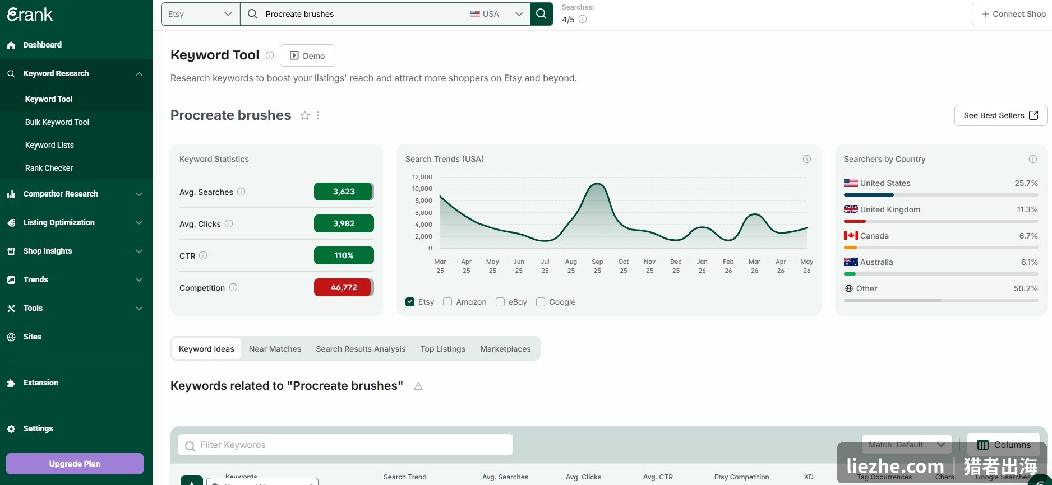Click the USA flag icon in search bar
The width and height of the screenshot is (1052, 485).
[x=475, y=14]
